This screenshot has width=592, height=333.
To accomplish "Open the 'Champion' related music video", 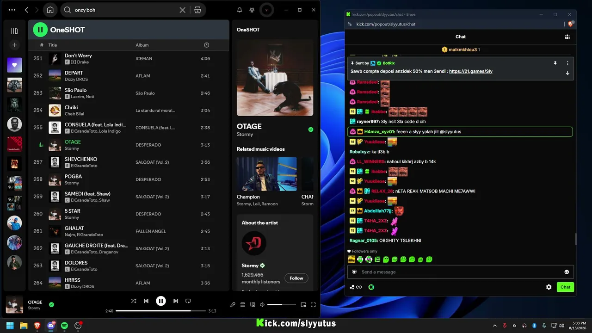I will pos(267,174).
